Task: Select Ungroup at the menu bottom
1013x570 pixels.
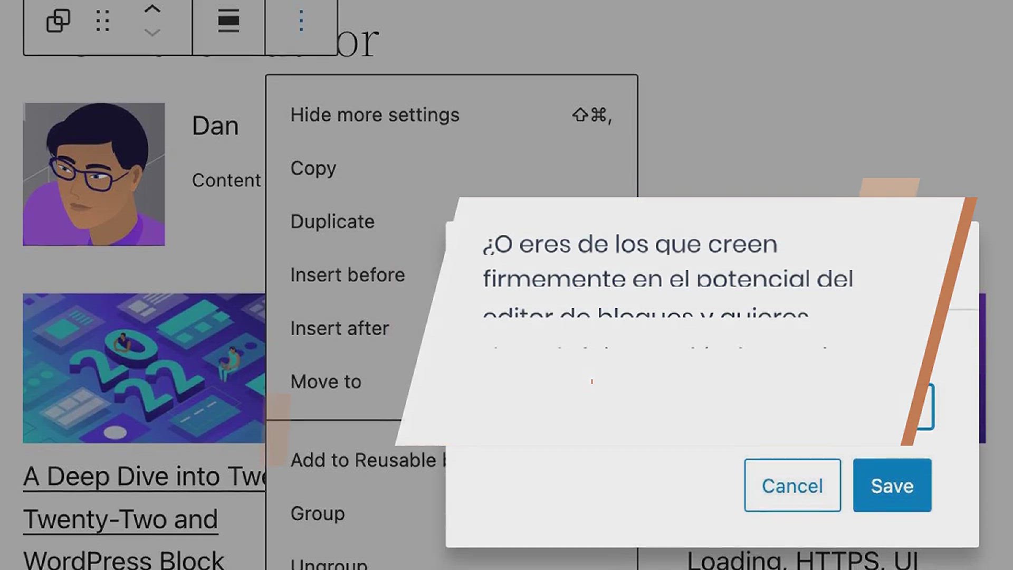Action: 328,564
